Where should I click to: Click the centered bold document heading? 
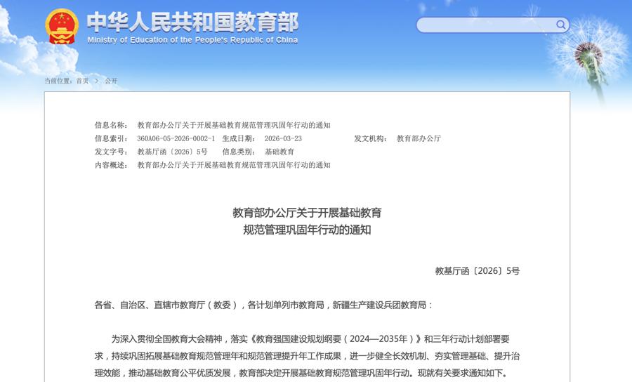307,220
